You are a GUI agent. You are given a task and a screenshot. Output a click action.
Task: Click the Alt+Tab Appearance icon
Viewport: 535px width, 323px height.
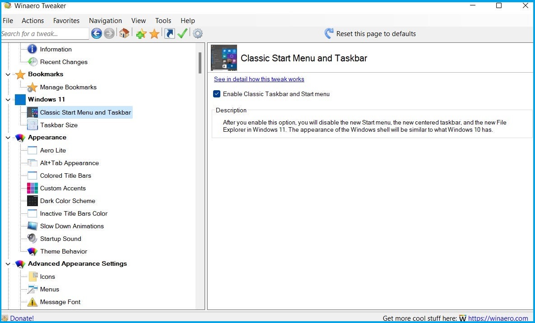pos(33,163)
